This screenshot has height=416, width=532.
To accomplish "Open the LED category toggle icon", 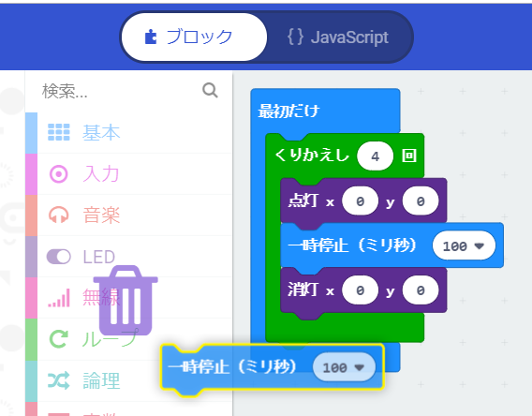I will point(59,257).
